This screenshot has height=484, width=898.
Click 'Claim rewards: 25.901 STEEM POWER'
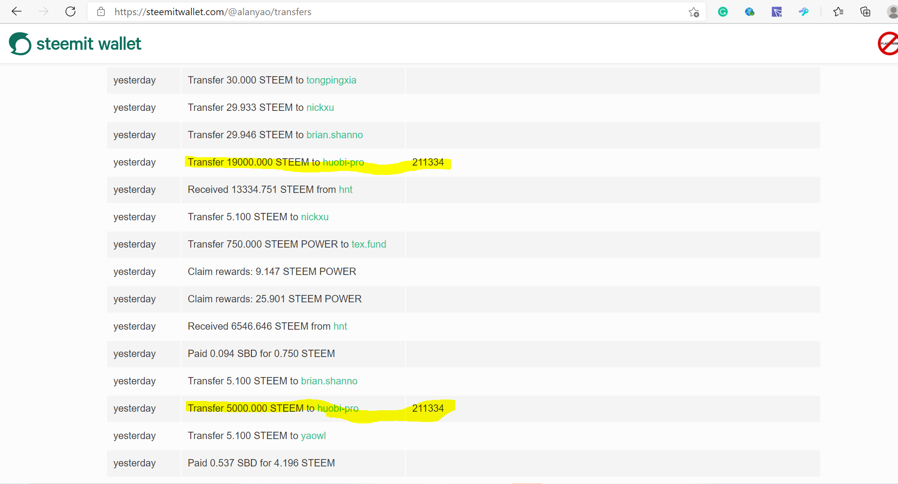click(x=274, y=299)
